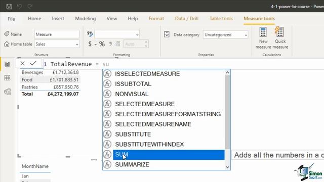Switch to Report view icon
The width and height of the screenshot is (324, 182).
click(x=7, y=64)
